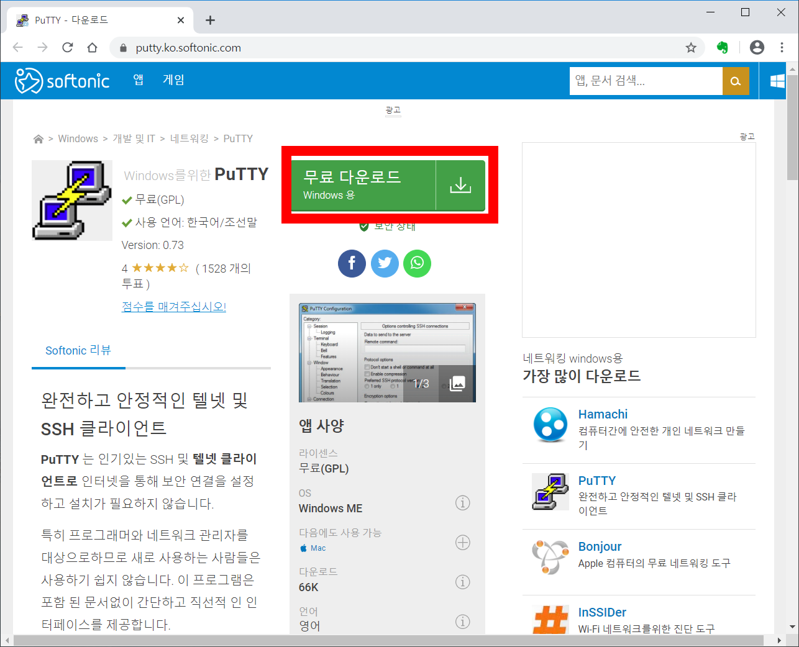Open the Bonjour link
Image resolution: width=799 pixels, height=647 pixels.
tap(600, 546)
